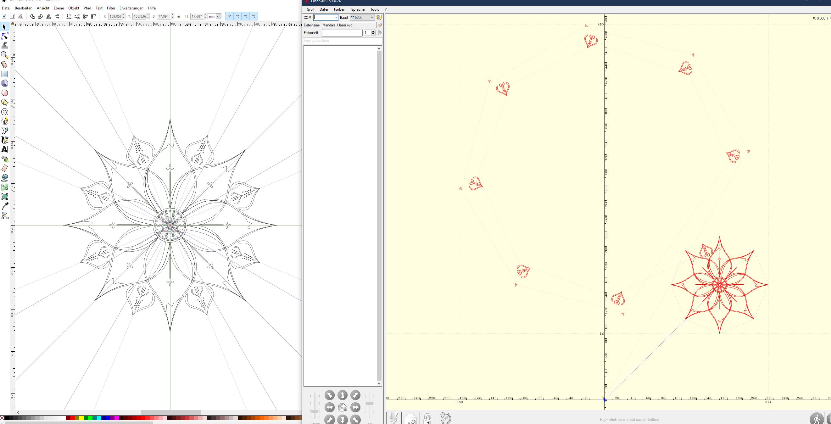
Task: Select the Color dropper tool
Action: pyautogui.click(x=4, y=206)
